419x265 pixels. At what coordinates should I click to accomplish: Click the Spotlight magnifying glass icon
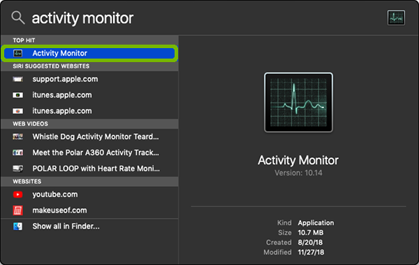[x=18, y=17]
